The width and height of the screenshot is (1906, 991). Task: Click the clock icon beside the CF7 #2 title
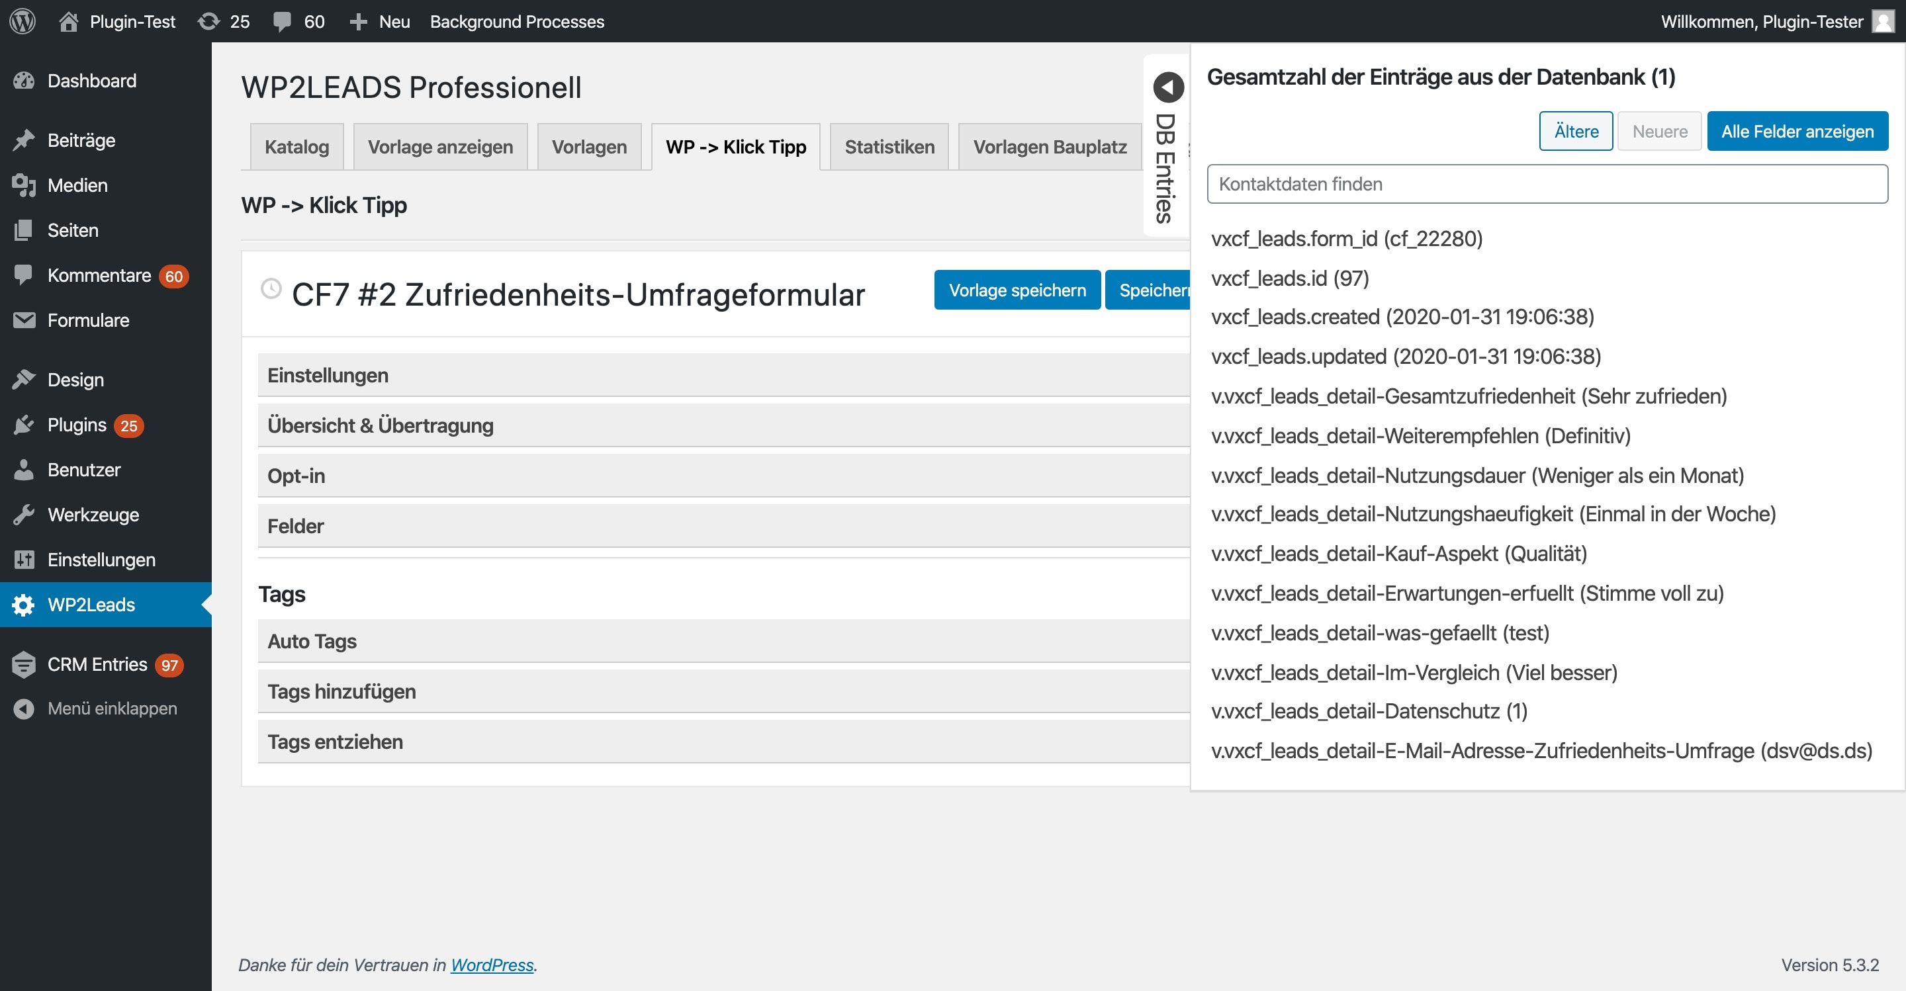271,288
